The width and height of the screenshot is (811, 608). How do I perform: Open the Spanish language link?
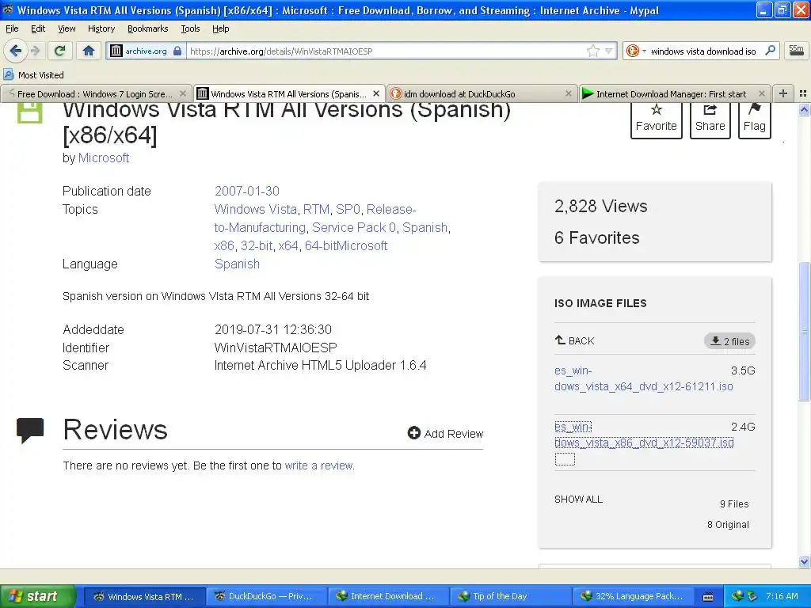pos(237,264)
